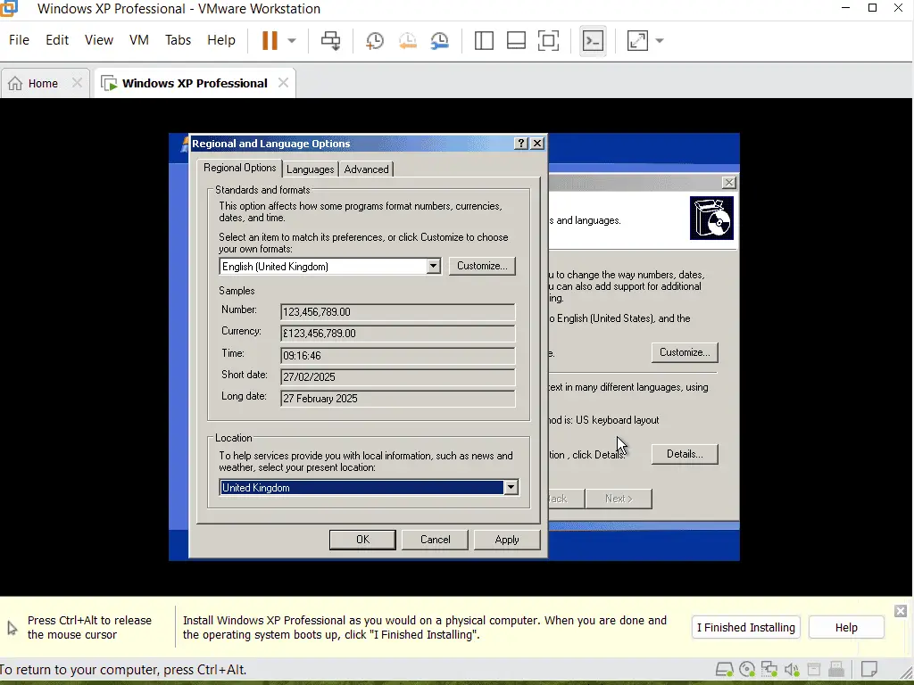Screen dimensions: 914x685
Task: Select the Regional Options tab
Action: tap(239, 168)
